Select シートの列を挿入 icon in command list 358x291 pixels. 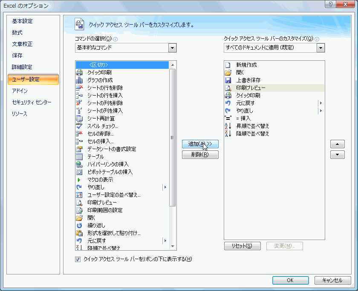pyautogui.click(x=79, y=111)
